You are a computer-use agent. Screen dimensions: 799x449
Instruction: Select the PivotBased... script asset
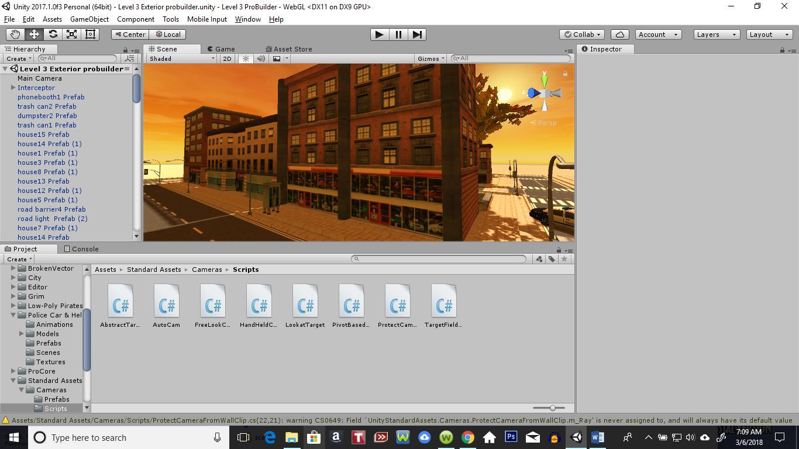(351, 306)
